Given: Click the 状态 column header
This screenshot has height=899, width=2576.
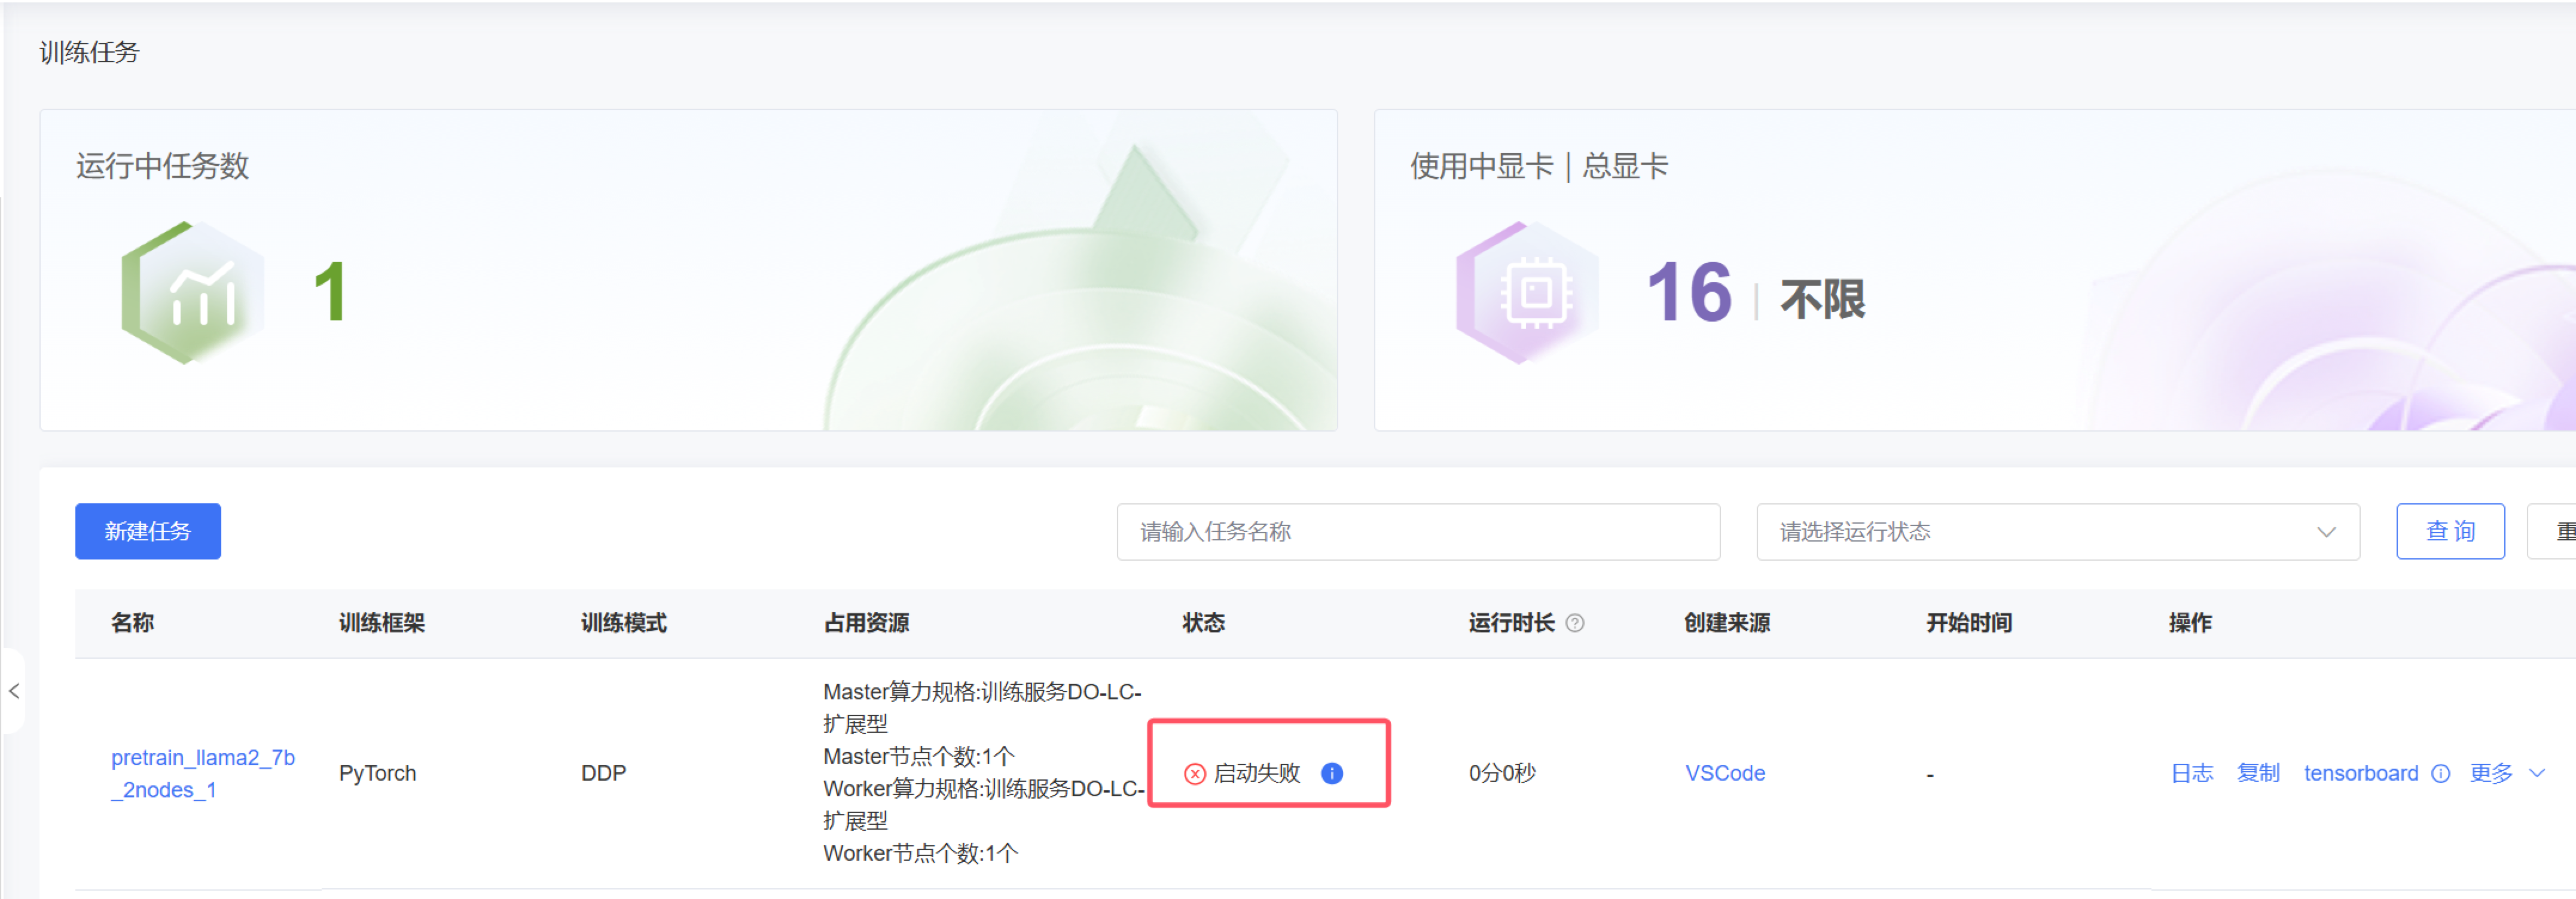Looking at the screenshot, I should [x=1203, y=623].
